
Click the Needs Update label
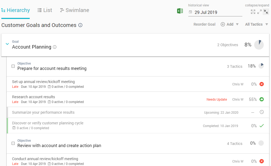217,99
